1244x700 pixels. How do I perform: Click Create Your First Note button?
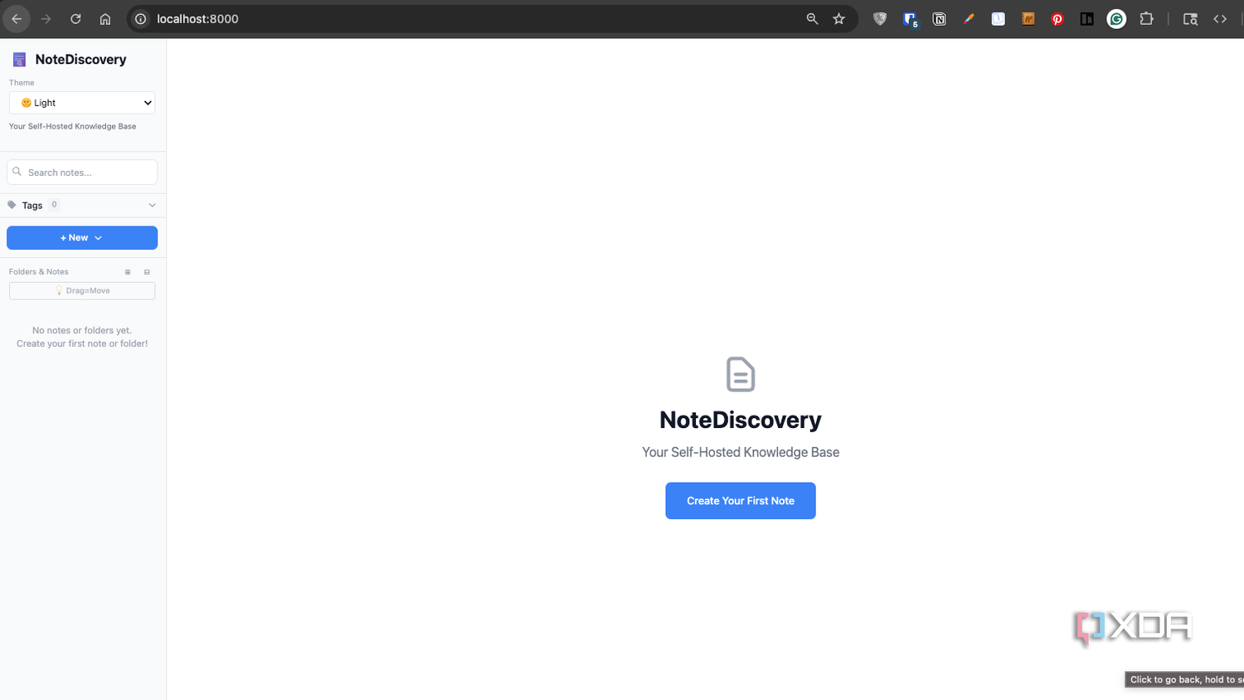(x=741, y=501)
